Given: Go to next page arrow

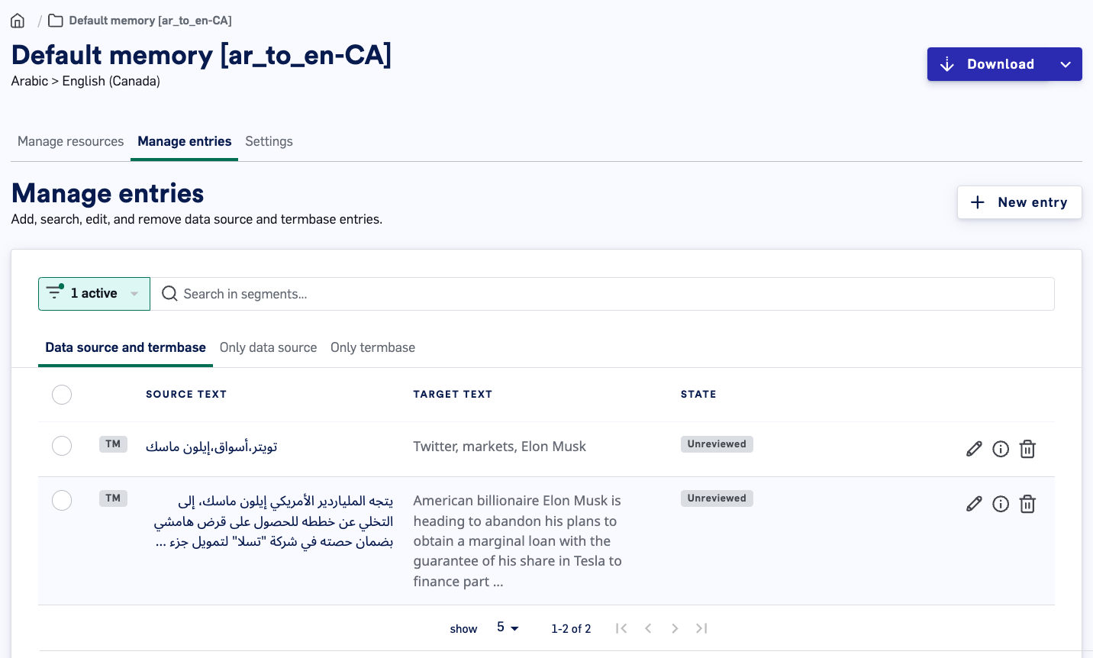Looking at the screenshot, I should pos(675,628).
